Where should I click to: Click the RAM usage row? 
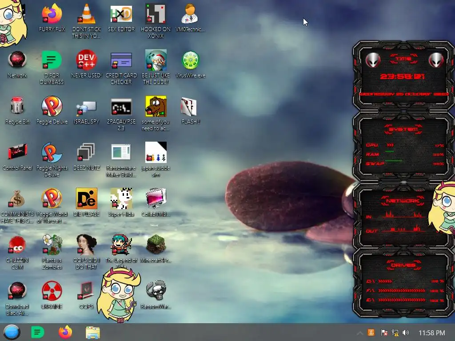point(405,154)
